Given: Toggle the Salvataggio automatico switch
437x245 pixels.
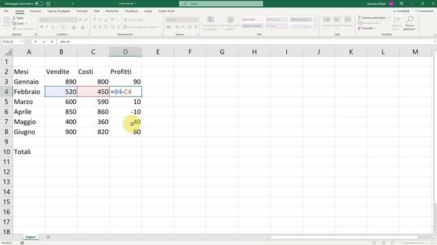Looking at the screenshot, I should click(x=39, y=3).
